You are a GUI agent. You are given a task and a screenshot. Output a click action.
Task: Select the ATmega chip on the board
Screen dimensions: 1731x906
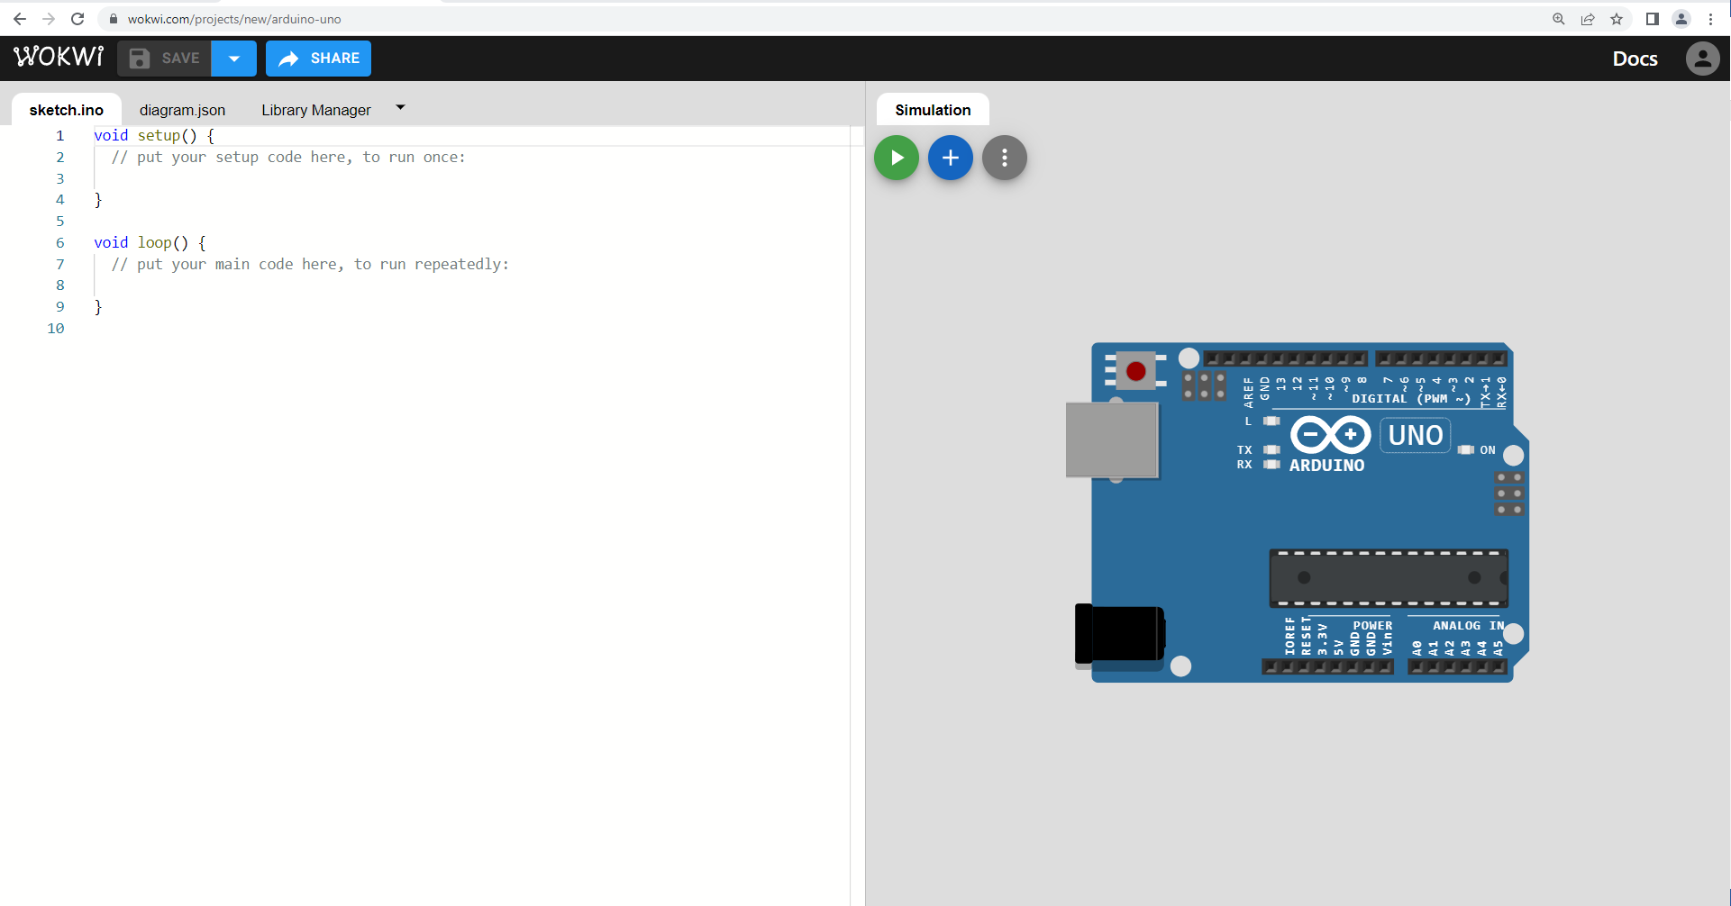[1388, 578]
